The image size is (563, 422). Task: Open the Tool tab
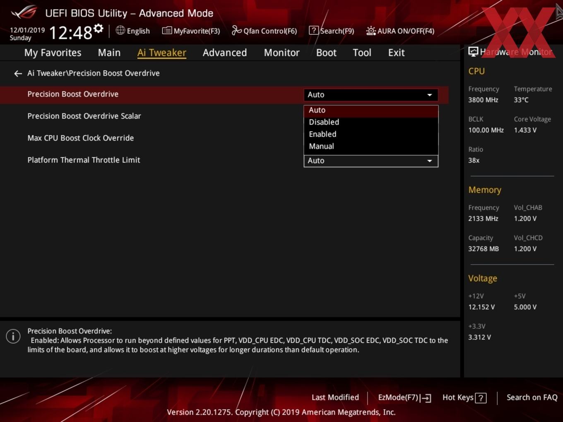(362, 53)
